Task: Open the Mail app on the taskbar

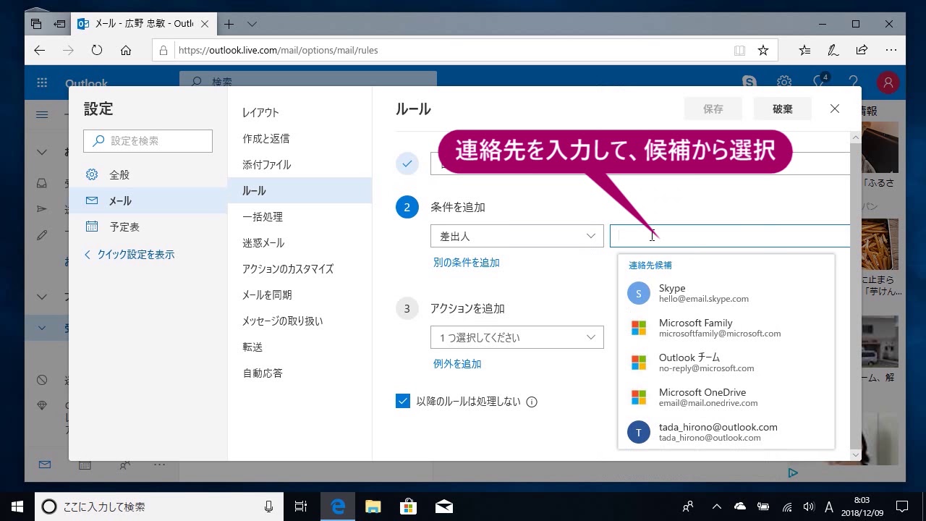Action: [x=443, y=507]
